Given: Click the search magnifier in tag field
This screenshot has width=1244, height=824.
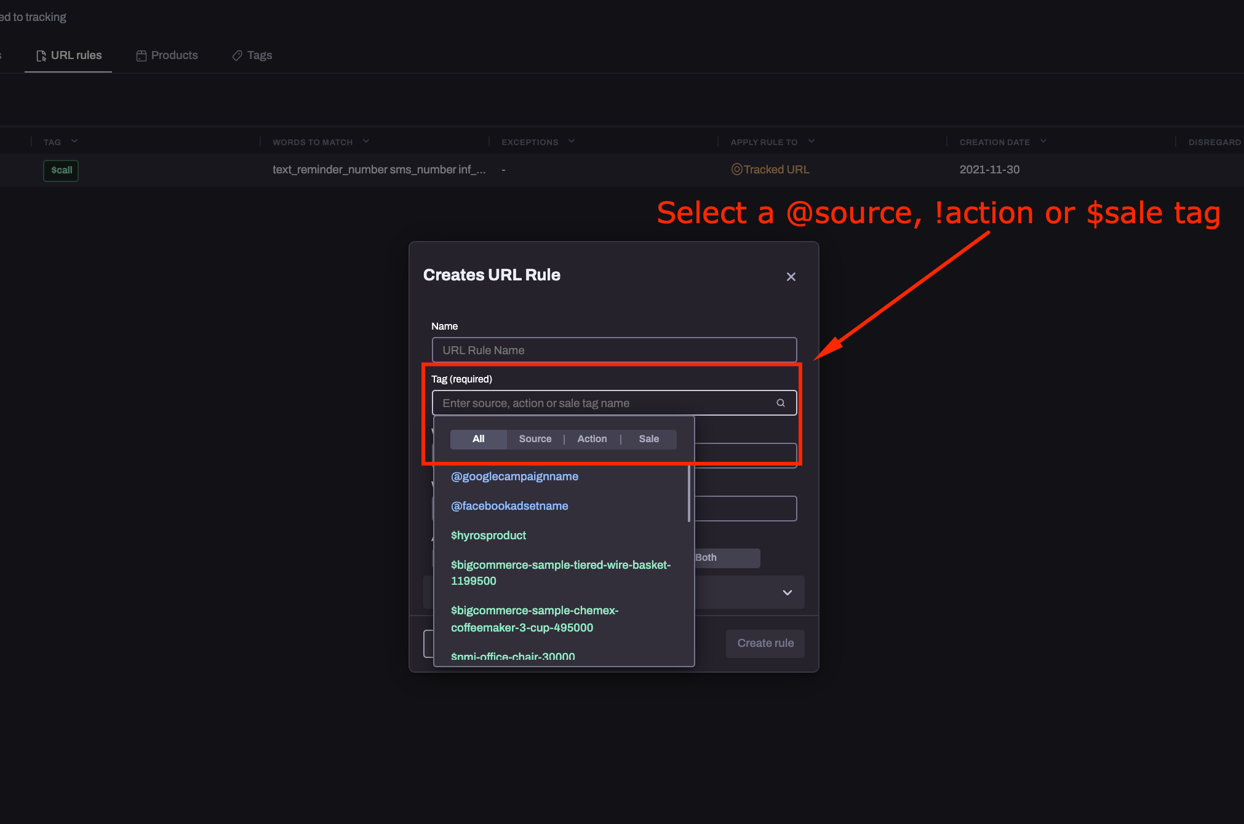Looking at the screenshot, I should (779, 403).
